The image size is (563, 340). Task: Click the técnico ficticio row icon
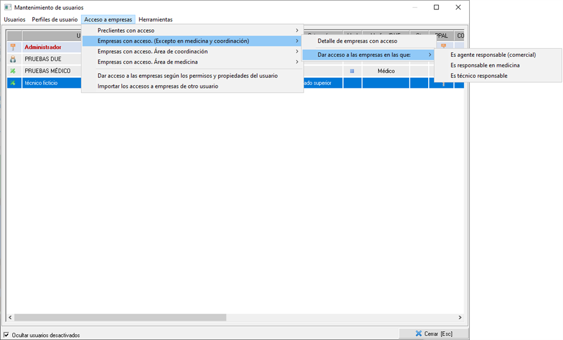pyautogui.click(x=13, y=83)
